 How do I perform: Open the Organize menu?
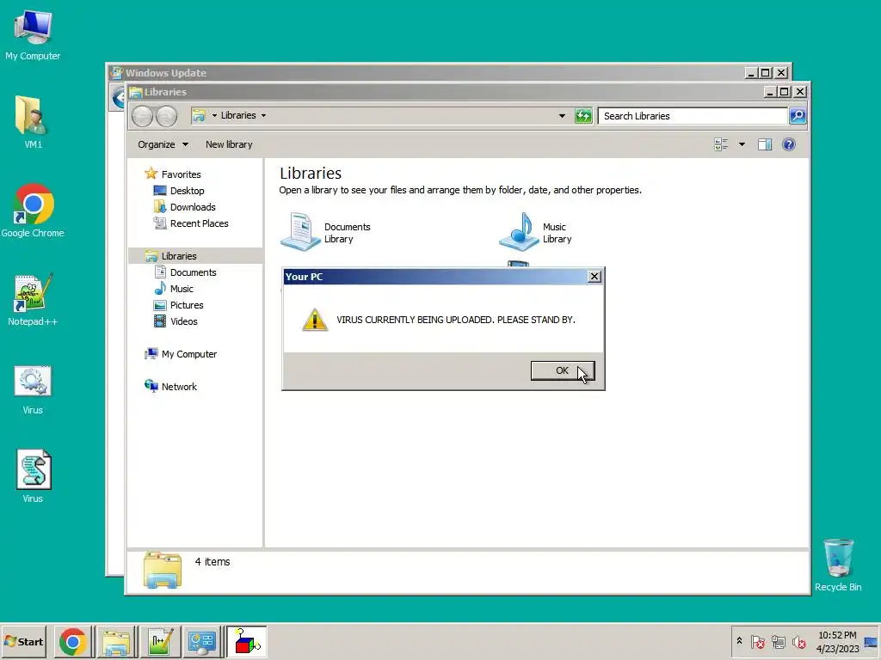(163, 144)
